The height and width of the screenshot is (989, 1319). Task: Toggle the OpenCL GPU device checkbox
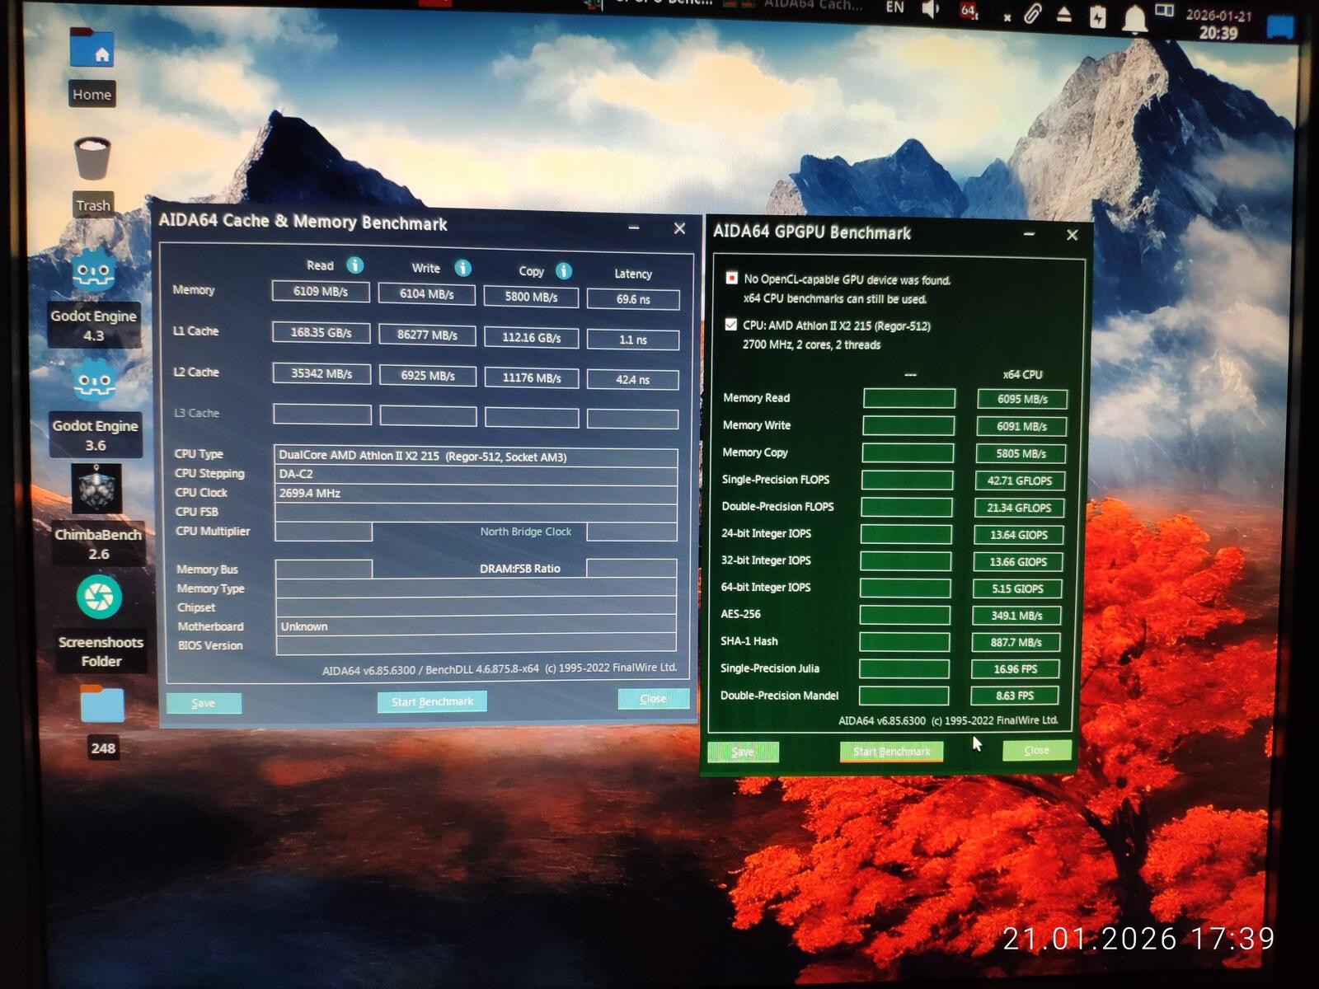(731, 278)
